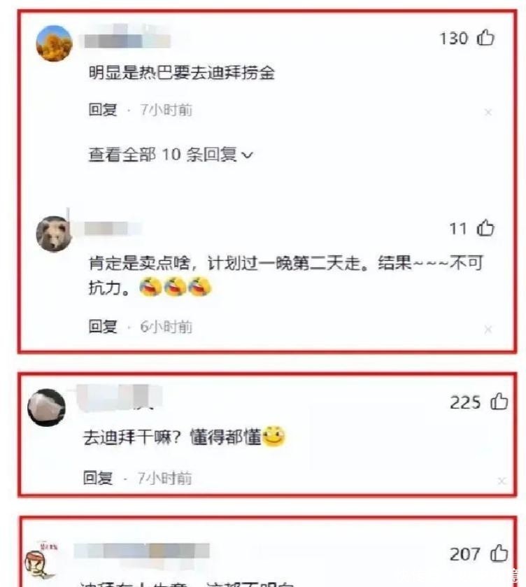526x587 pixels.
Task: Open blurred username of 207-like commenter
Action: [141, 551]
